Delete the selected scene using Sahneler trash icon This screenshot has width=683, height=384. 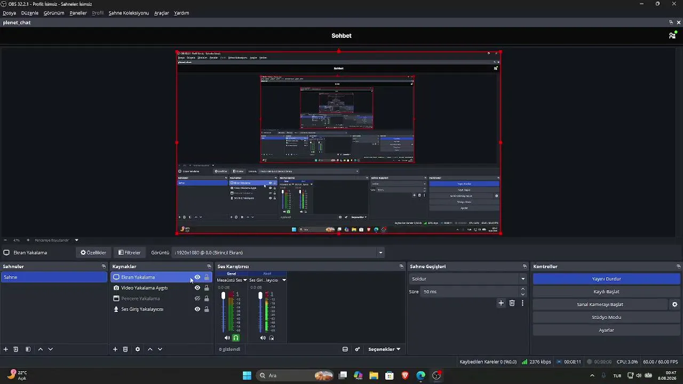click(16, 349)
